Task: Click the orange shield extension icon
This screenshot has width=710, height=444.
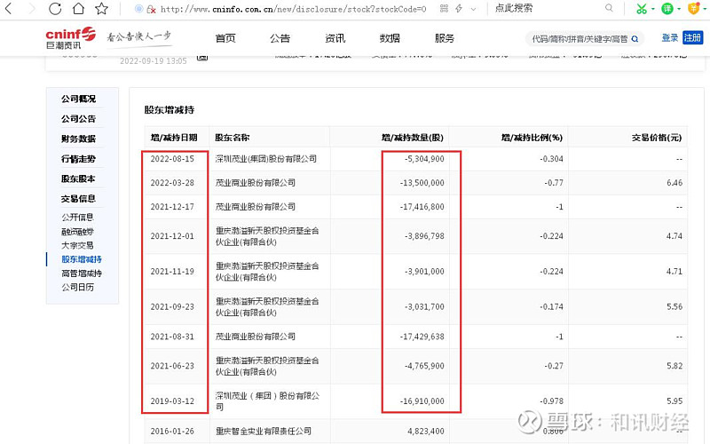Action: 693,8
